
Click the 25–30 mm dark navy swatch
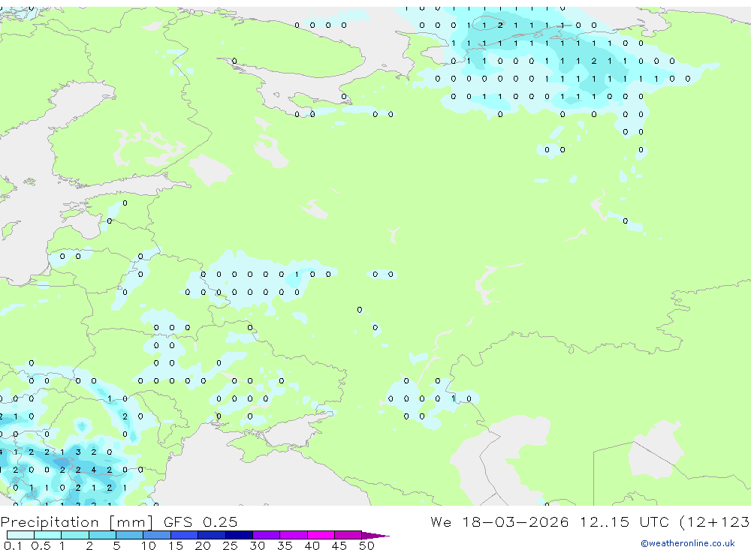coord(239,535)
